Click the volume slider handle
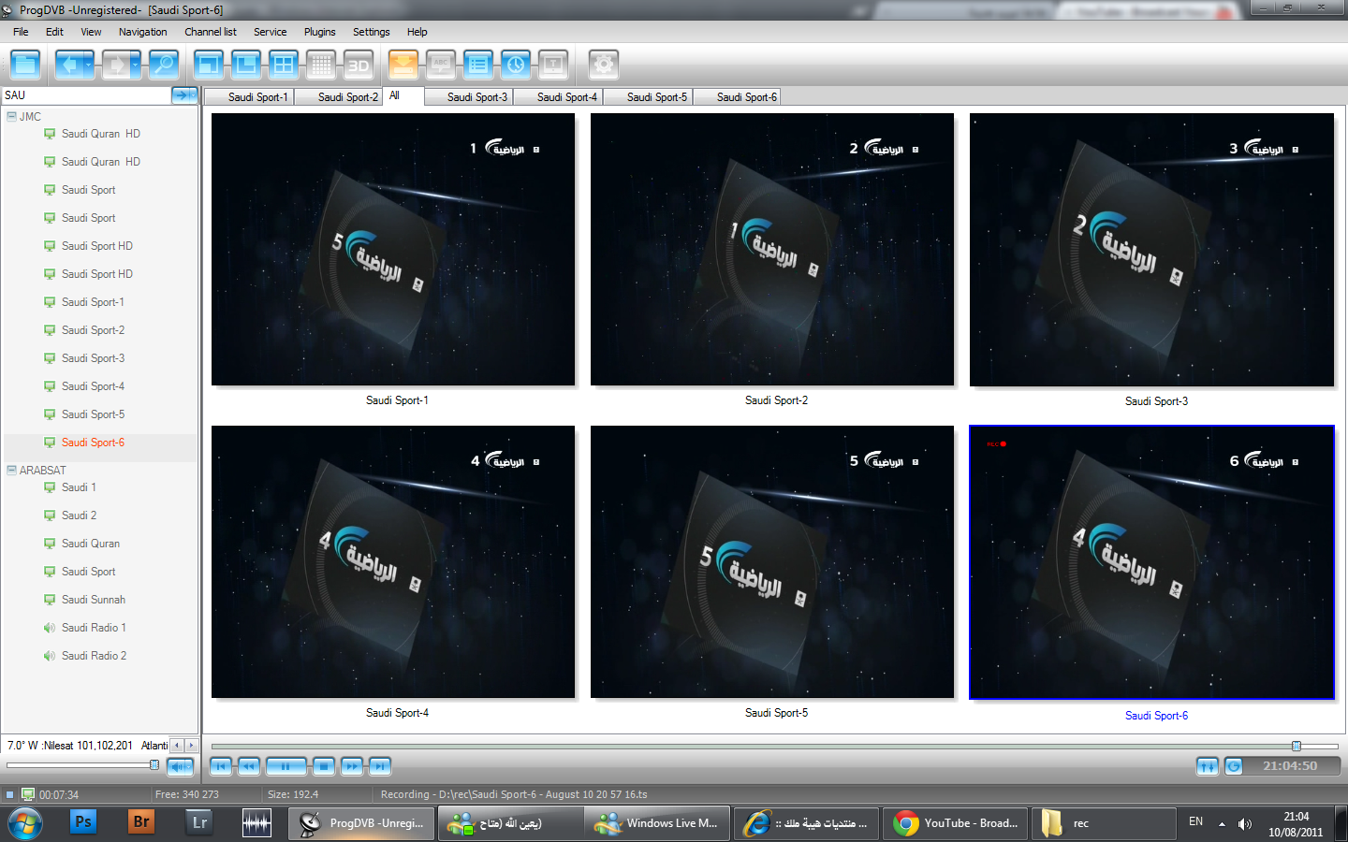Viewport: 1348px width, 842px height. point(154,765)
